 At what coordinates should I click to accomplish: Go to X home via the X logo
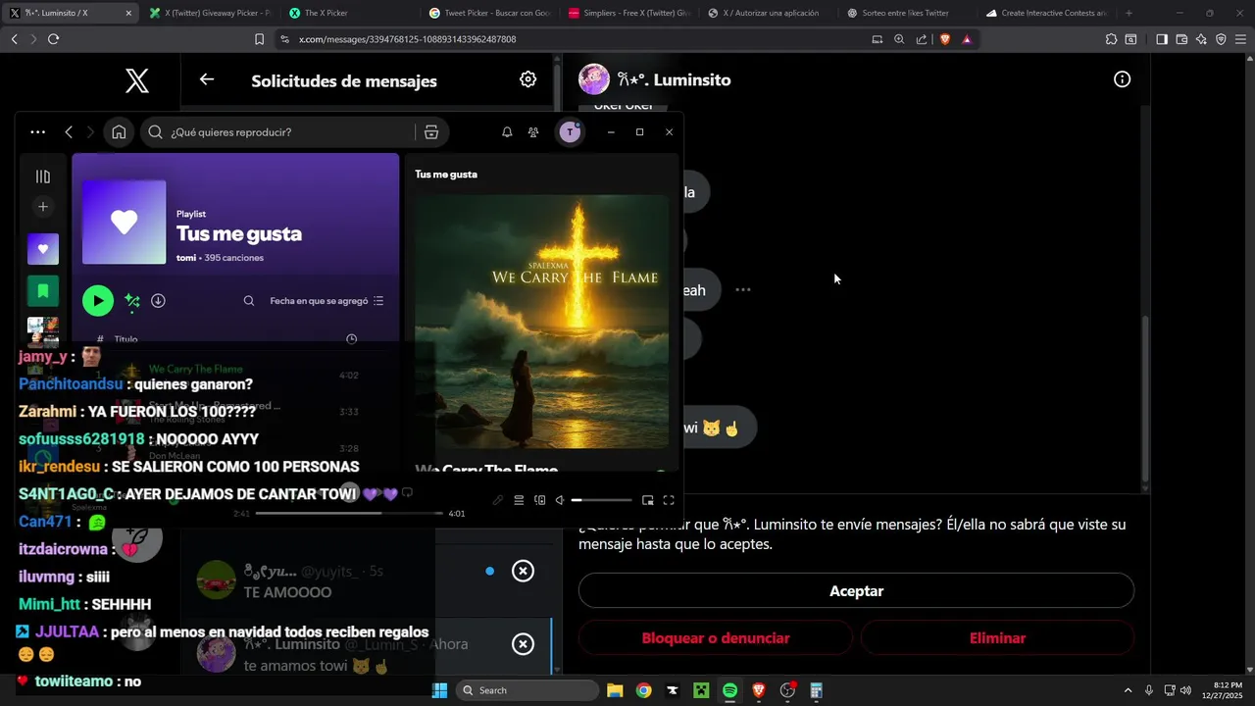(137, 80)
